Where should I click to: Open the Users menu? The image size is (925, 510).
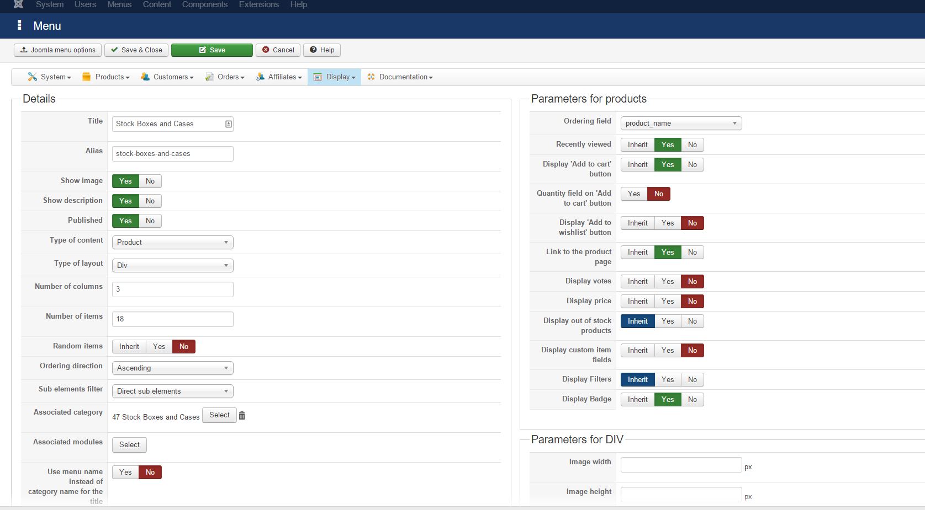(86, 4)
